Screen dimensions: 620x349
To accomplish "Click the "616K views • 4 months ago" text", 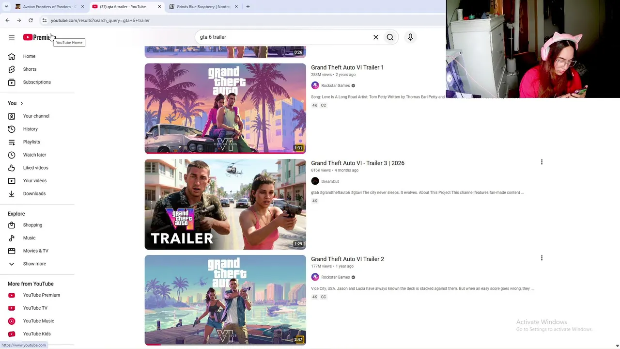I will coord(335,171).
